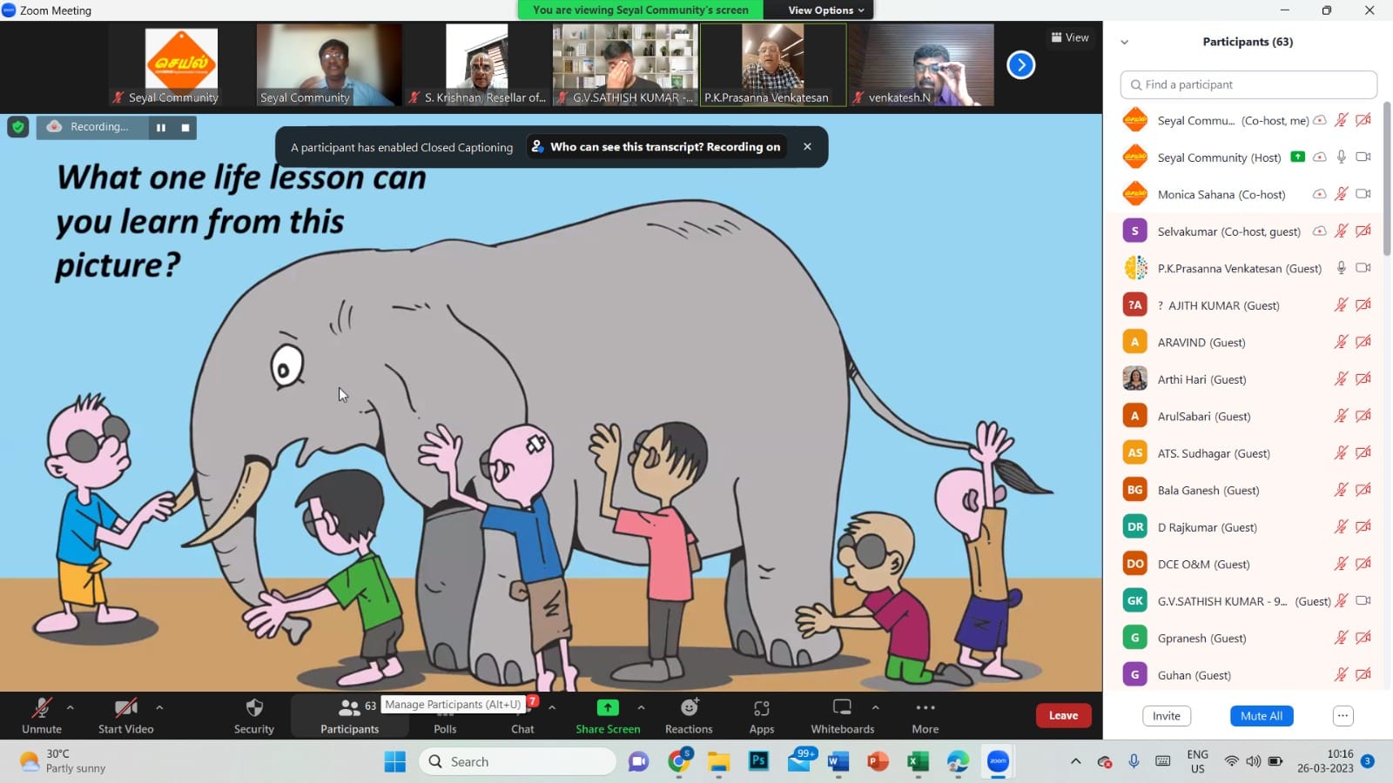Open audio options arrow beside Unmute
This screenshot has width=1393, height=783.
coord(71,707)
